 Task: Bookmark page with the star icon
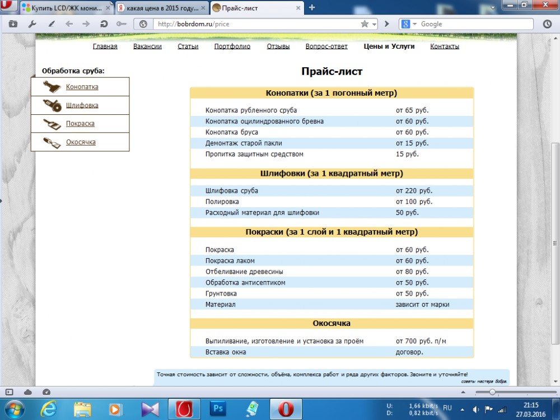click(x=365, y=24)
